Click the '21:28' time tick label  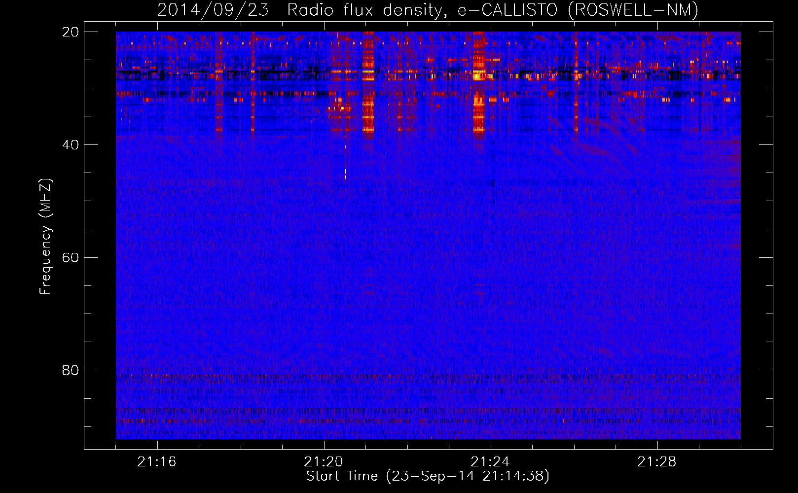[657, 462]
